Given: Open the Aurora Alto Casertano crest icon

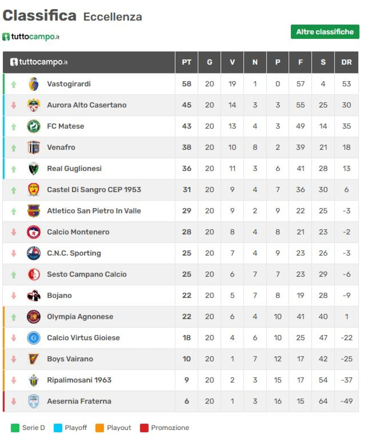Looking at the screenshot, I should 34,105.
